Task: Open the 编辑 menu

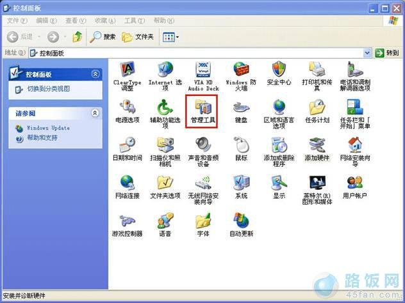Action: click(46, 20)
